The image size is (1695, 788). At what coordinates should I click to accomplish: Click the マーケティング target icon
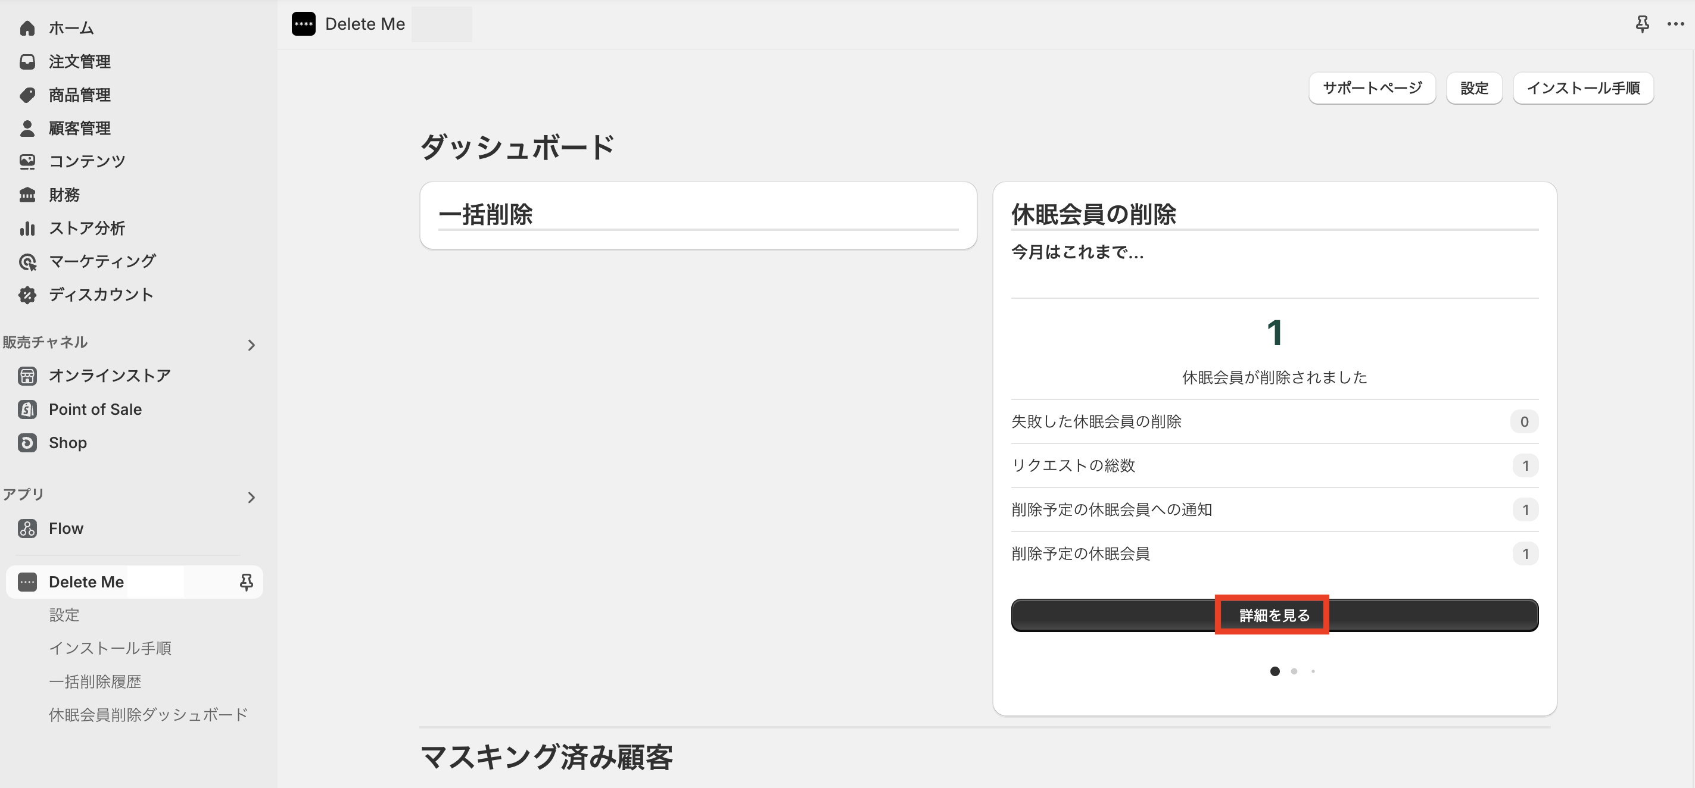pos(27,262)
